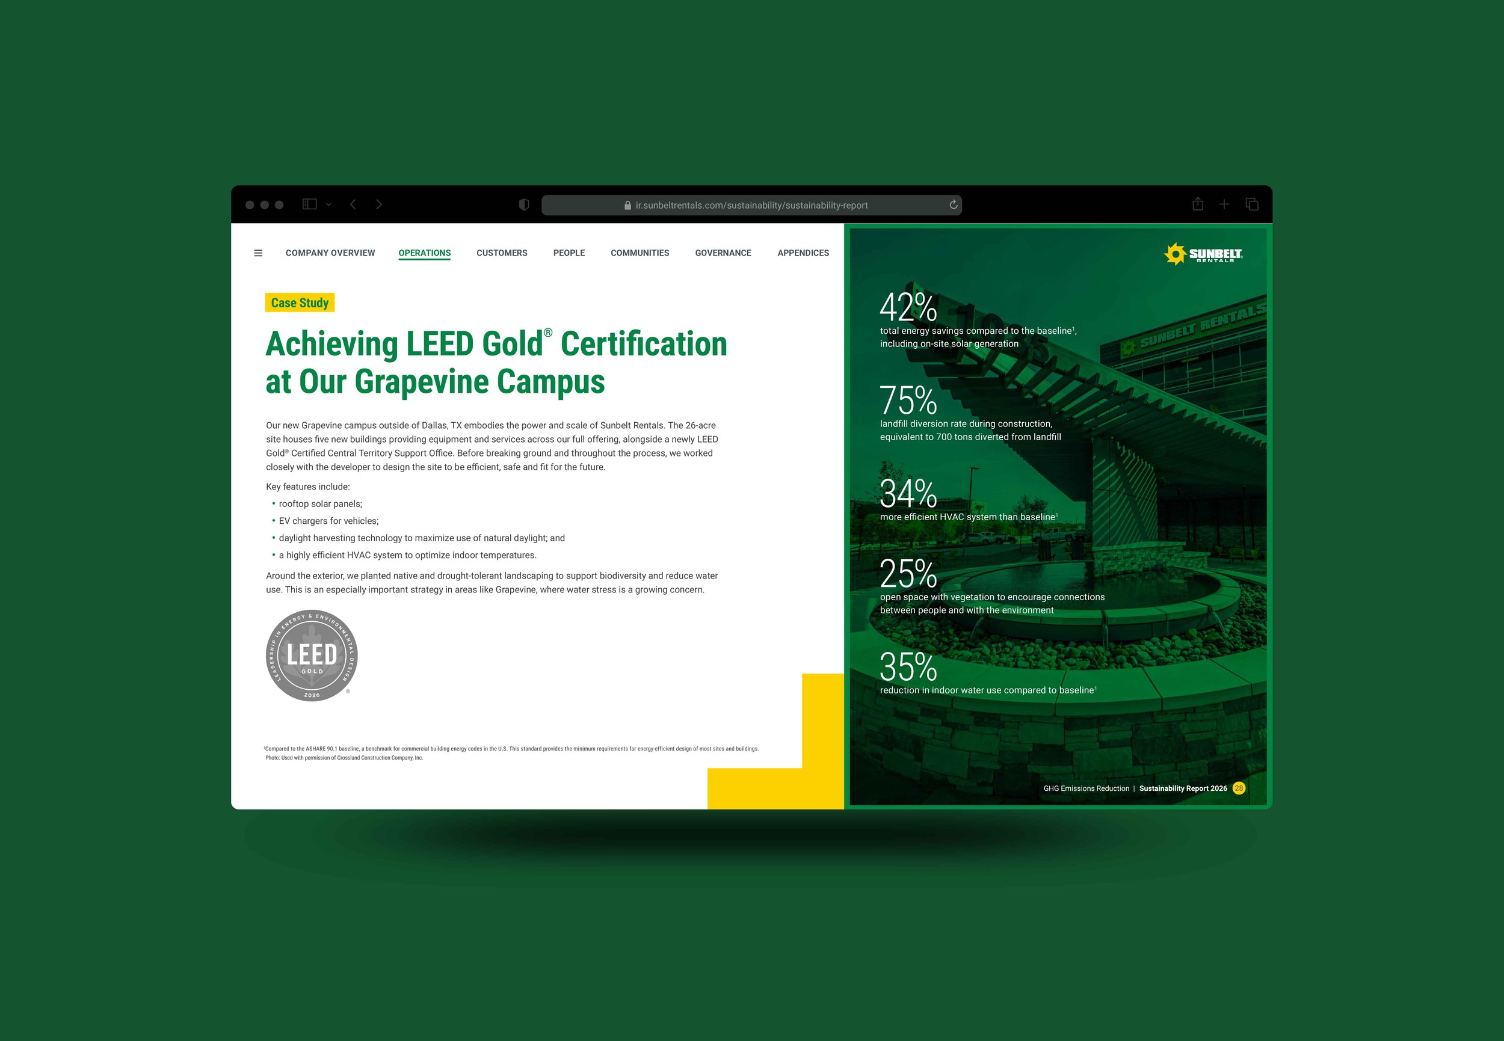Click the Sustainability Report 2026 footer text
The width and height of the screenshot is (1504, 1041).
coord(1183,788)
